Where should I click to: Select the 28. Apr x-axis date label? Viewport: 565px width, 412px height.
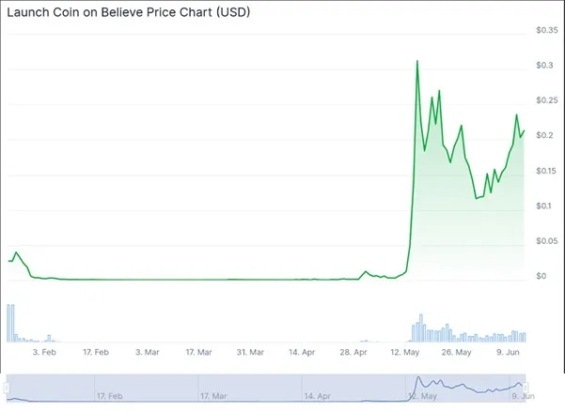tap(354, 352)
